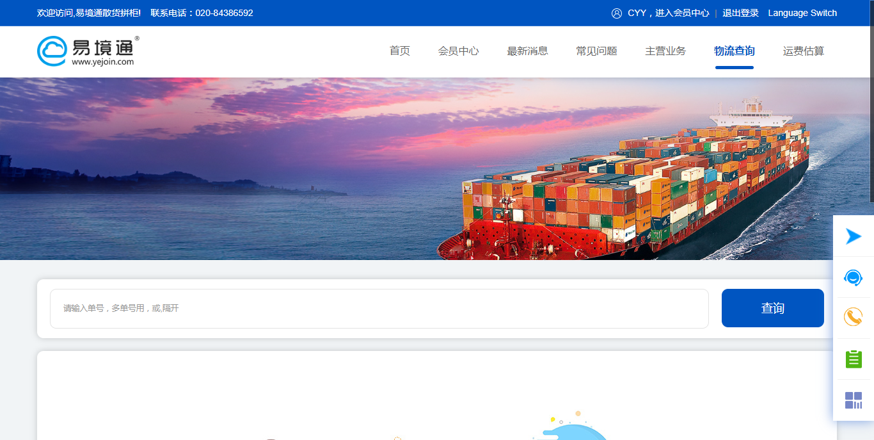Click the orange phone contact icon

coord(854,318)
